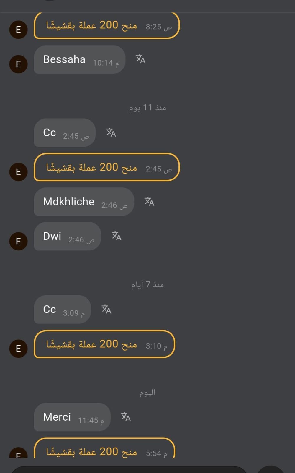Translate the Cc message sent at 3:09
295x473 pixels.
[x=106, y=309]
